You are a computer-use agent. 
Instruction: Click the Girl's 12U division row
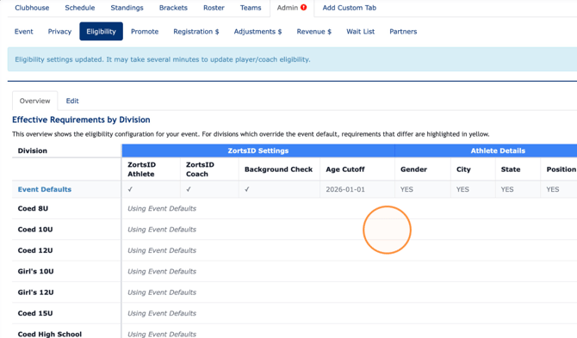coord(295,292)
